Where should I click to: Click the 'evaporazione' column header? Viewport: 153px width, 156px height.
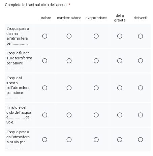click(x=96, y=18)
